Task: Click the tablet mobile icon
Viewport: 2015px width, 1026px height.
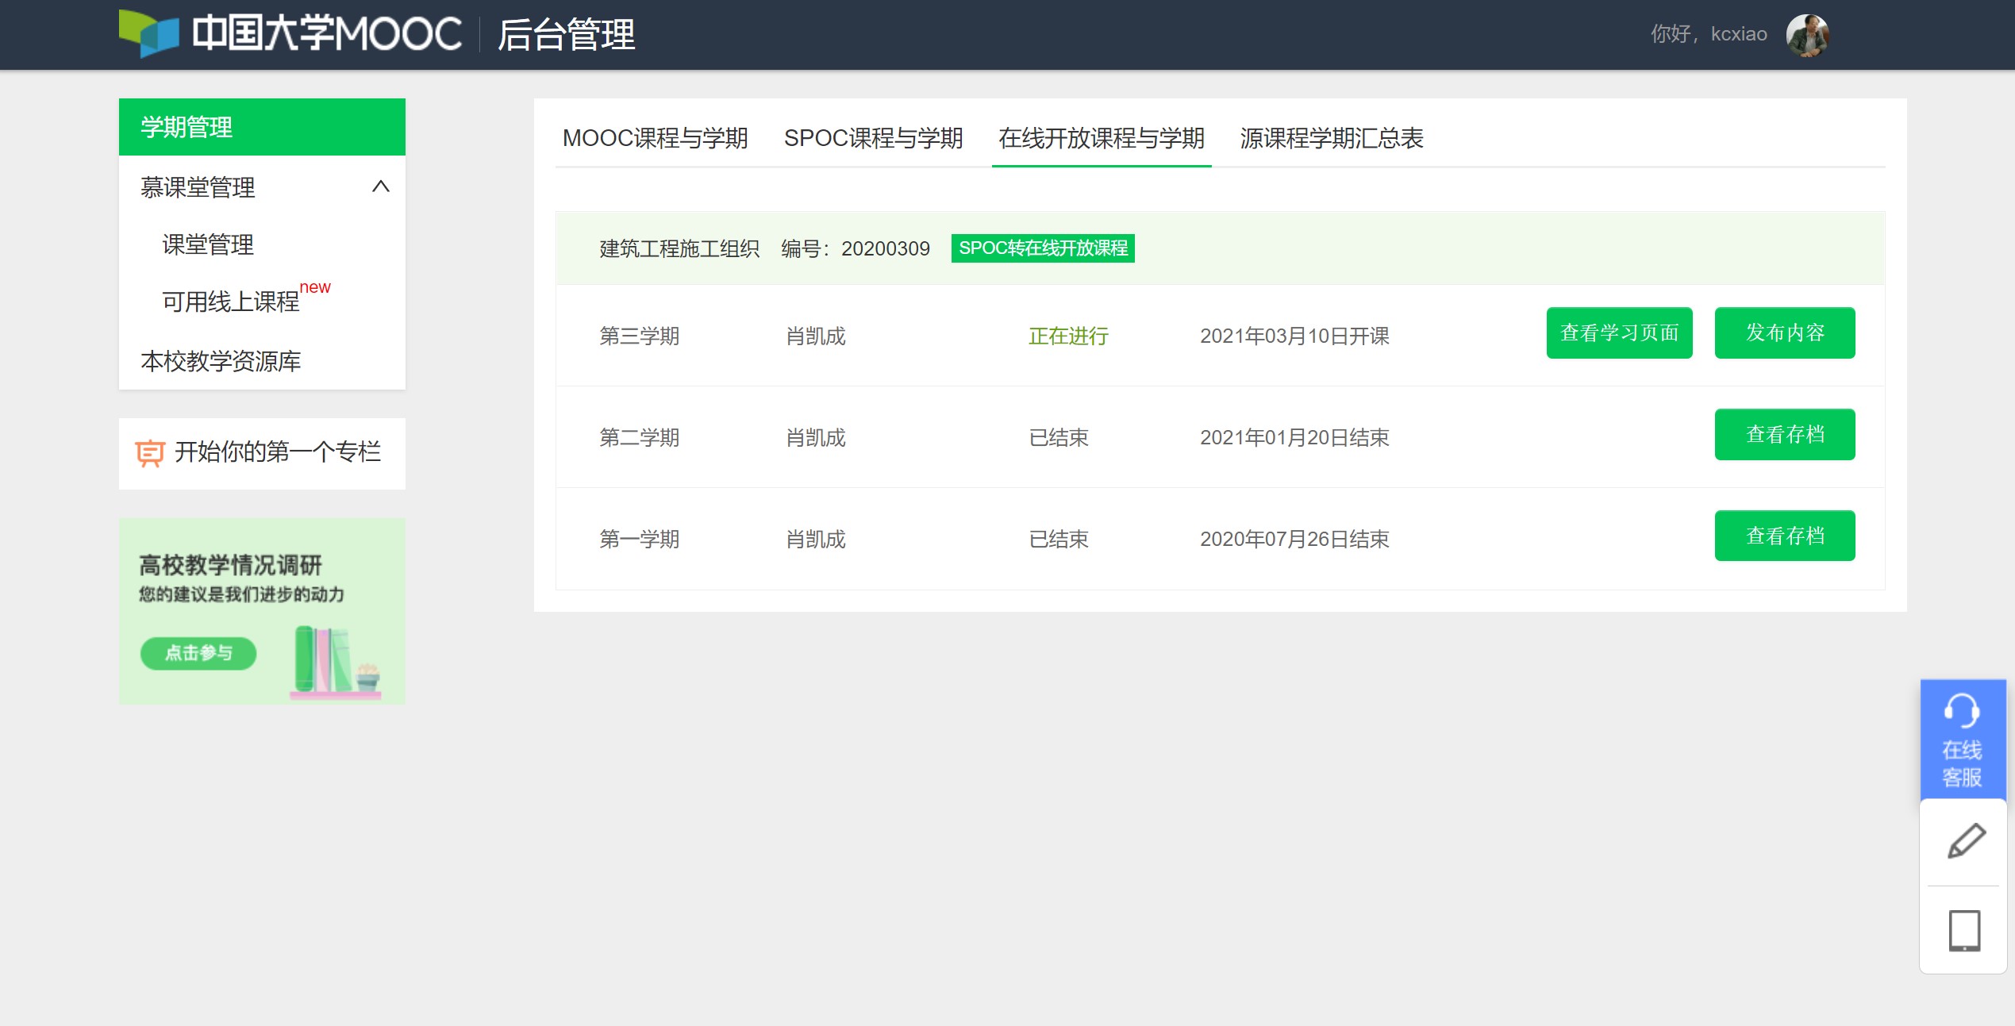Action: [1964, 930]
